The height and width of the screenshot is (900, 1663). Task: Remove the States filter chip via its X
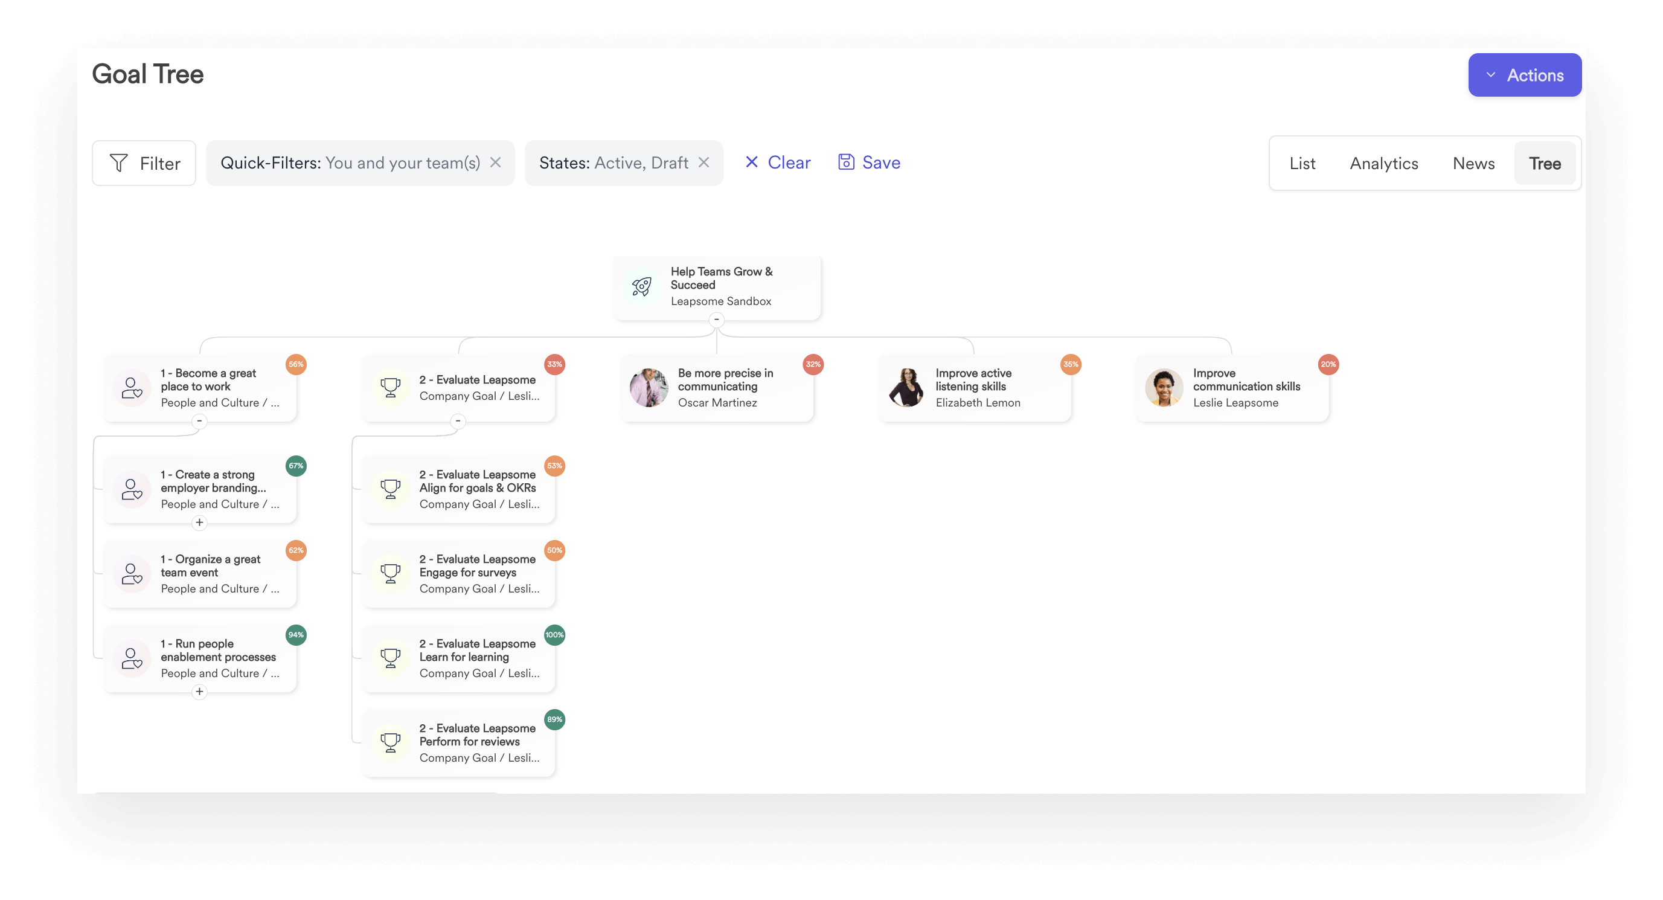click(x=703, y=162)
